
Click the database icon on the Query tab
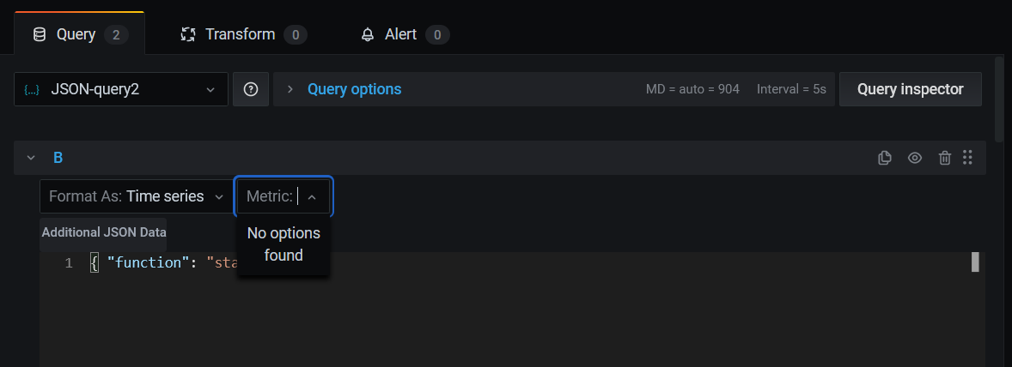(x=40, y=35)
